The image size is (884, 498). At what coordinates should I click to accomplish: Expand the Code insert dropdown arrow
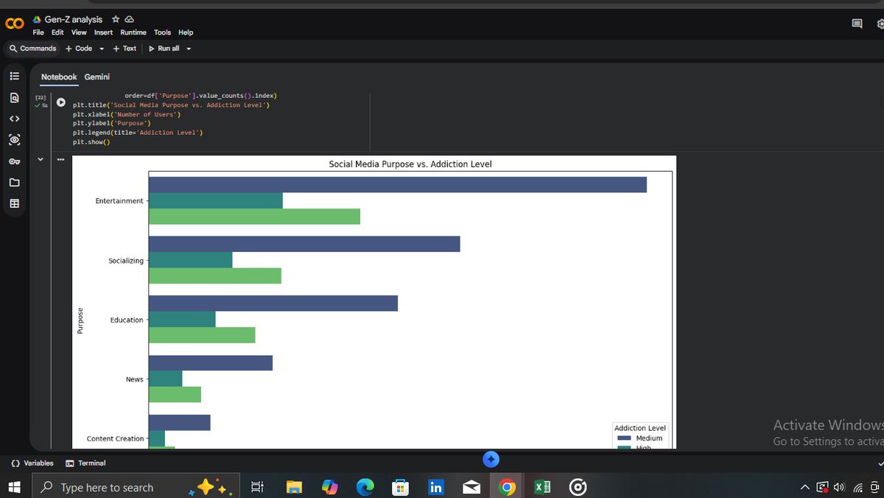[102, 49]
